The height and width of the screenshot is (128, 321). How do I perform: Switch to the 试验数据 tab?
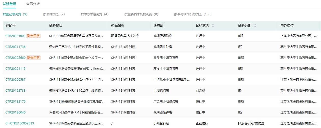(9, 4)
